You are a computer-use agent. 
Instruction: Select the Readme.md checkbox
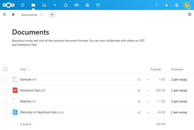pos(5,101)
